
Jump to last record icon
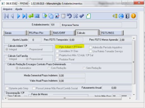point(25,16)
